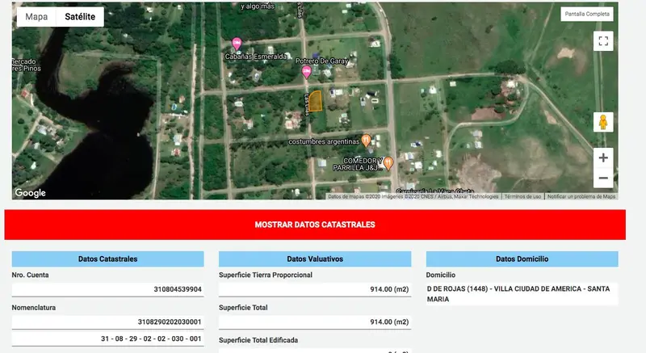Switch map to Mapa view

[x=36, y=17]
